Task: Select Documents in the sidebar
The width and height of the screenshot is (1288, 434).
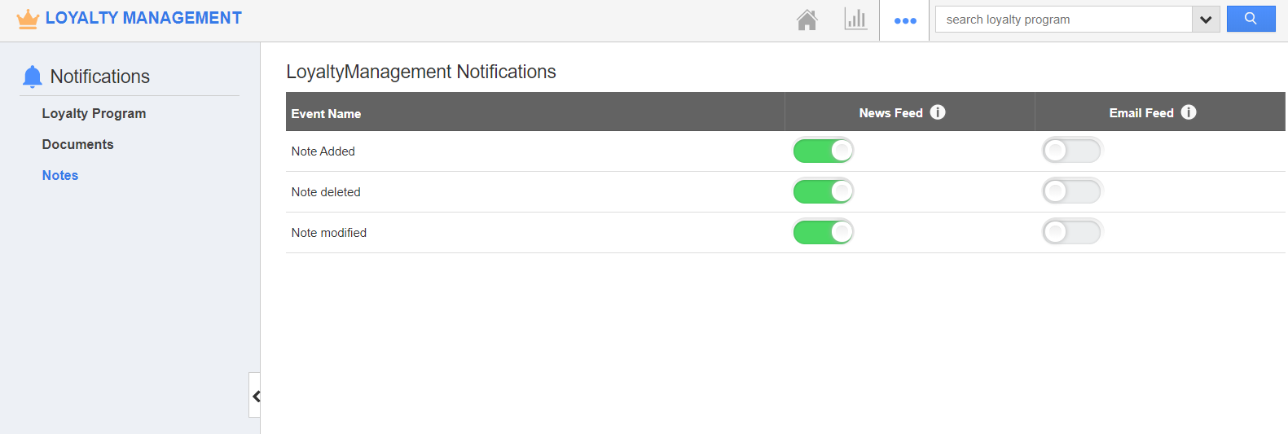Action: click(x=77, y=144)
